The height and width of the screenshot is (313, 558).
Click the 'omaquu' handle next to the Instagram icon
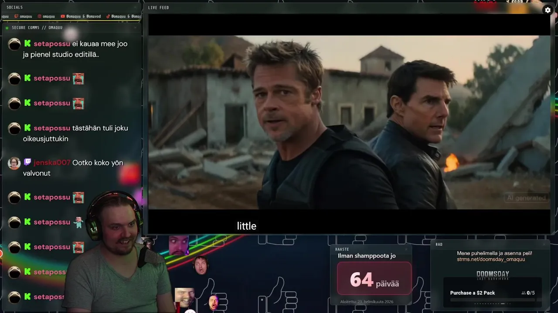pyautogui.click(x=49, y=17)
